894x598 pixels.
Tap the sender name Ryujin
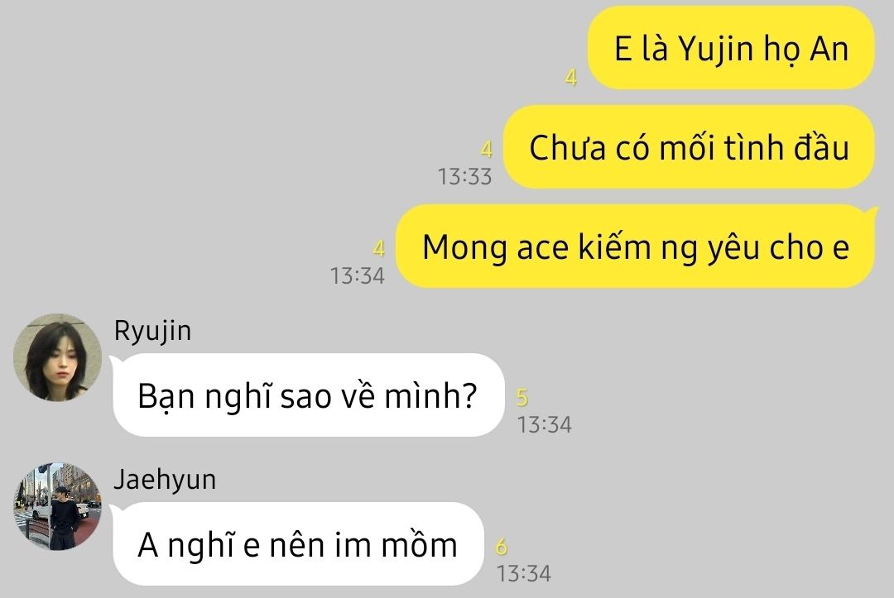click(152, 331)
